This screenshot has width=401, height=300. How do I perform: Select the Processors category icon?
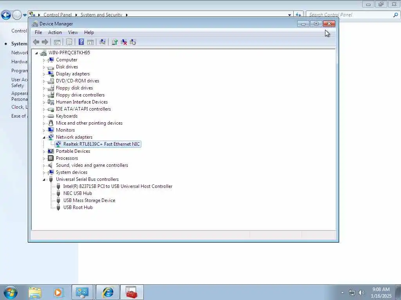51,158
